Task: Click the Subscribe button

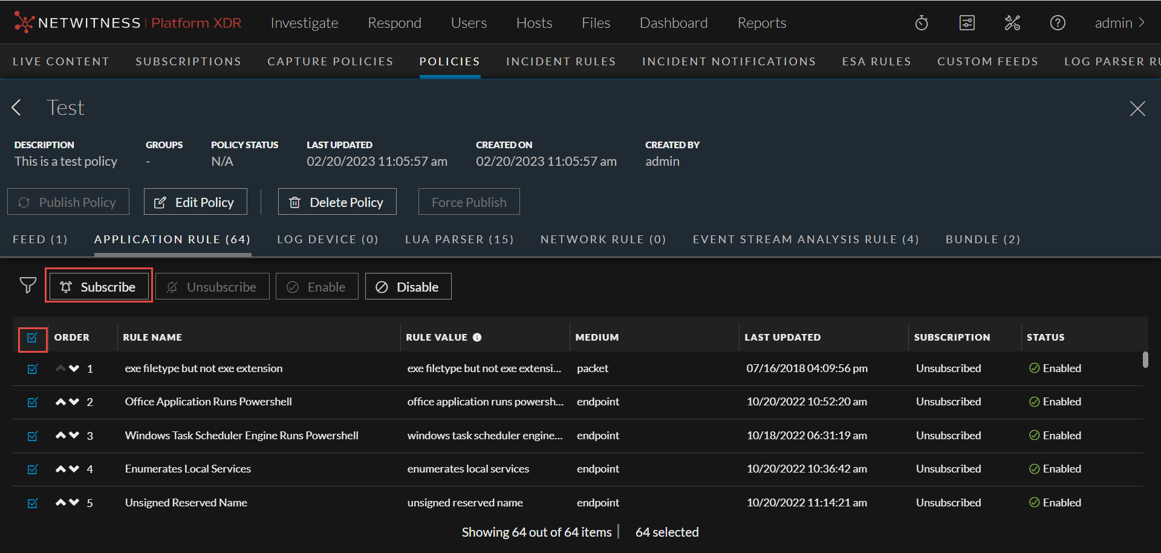Action: point(99,287)
